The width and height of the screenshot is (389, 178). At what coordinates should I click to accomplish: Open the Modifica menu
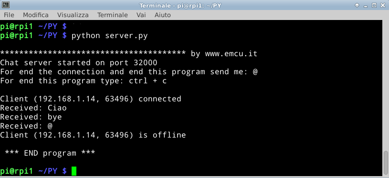coord(36,15)
